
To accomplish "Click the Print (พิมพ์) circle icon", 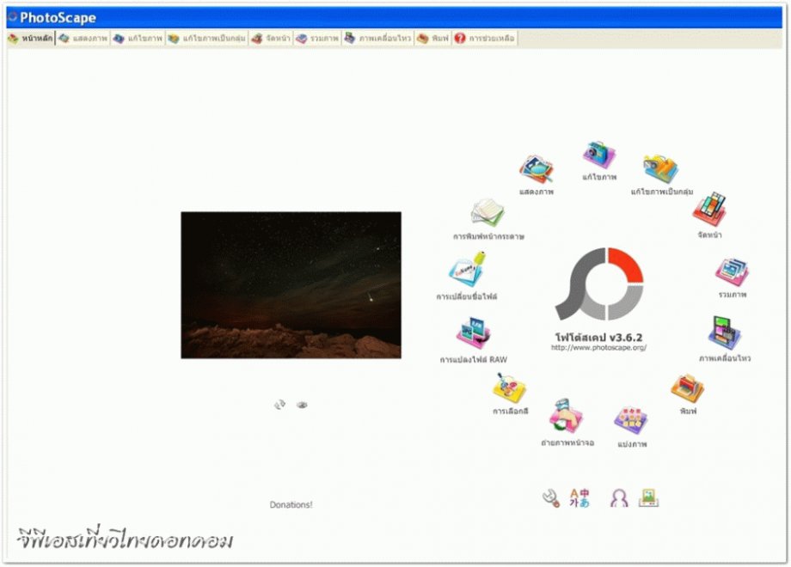I will click(x=687, y=389).
